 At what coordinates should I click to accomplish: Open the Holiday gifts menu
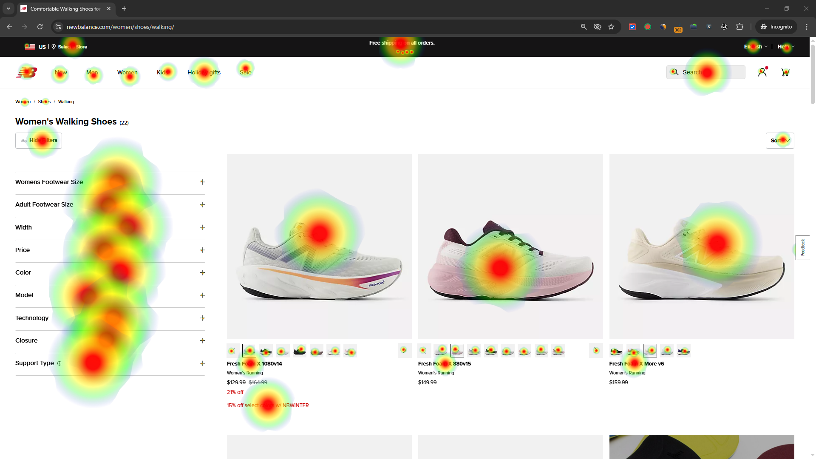coord(204,72)
